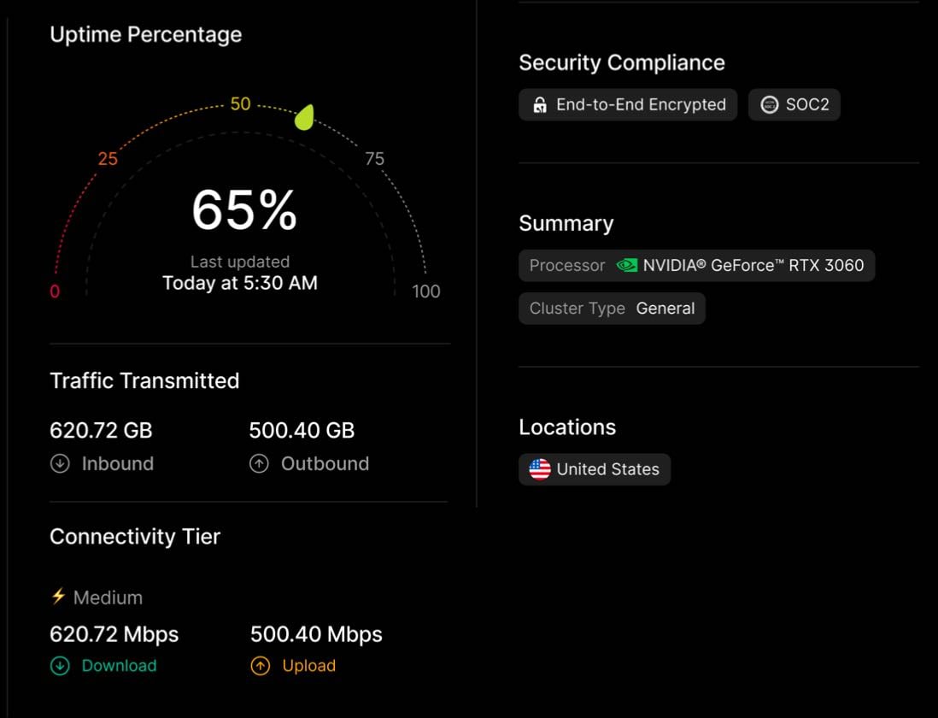Select the United States location chip
Screen dimensions: 938x718
click(595, 469)
